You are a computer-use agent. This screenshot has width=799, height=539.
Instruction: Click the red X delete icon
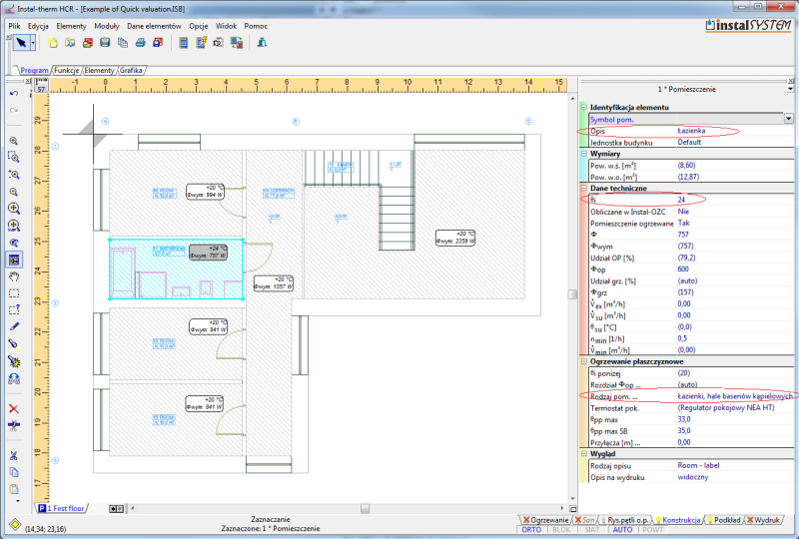pos(14,408)
